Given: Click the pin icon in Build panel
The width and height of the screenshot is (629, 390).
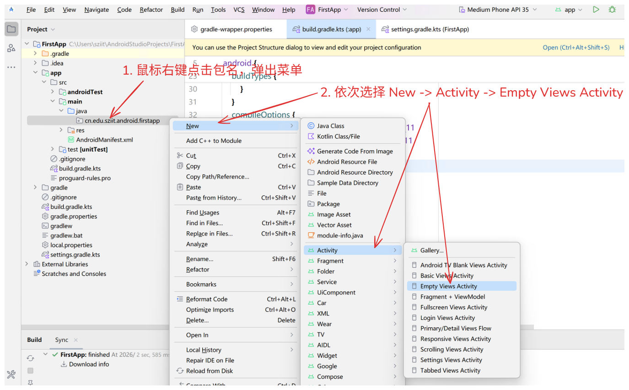Looking at the screenshot, I should coord(30,382).
